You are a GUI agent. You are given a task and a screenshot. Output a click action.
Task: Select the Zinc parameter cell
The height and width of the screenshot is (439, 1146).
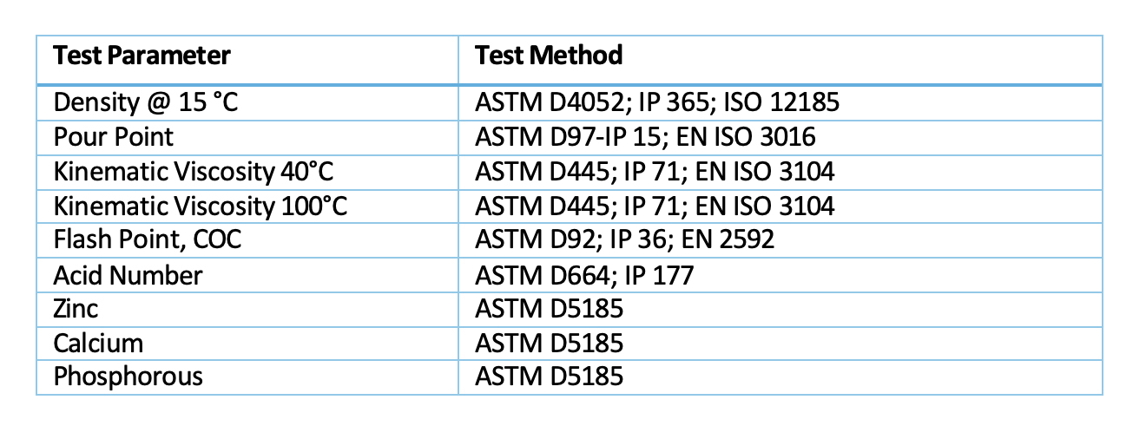(x=76, y=308)
